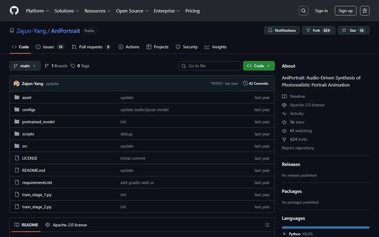Open search with the magnifier icon
379x237 pixels.
(303, 11)
